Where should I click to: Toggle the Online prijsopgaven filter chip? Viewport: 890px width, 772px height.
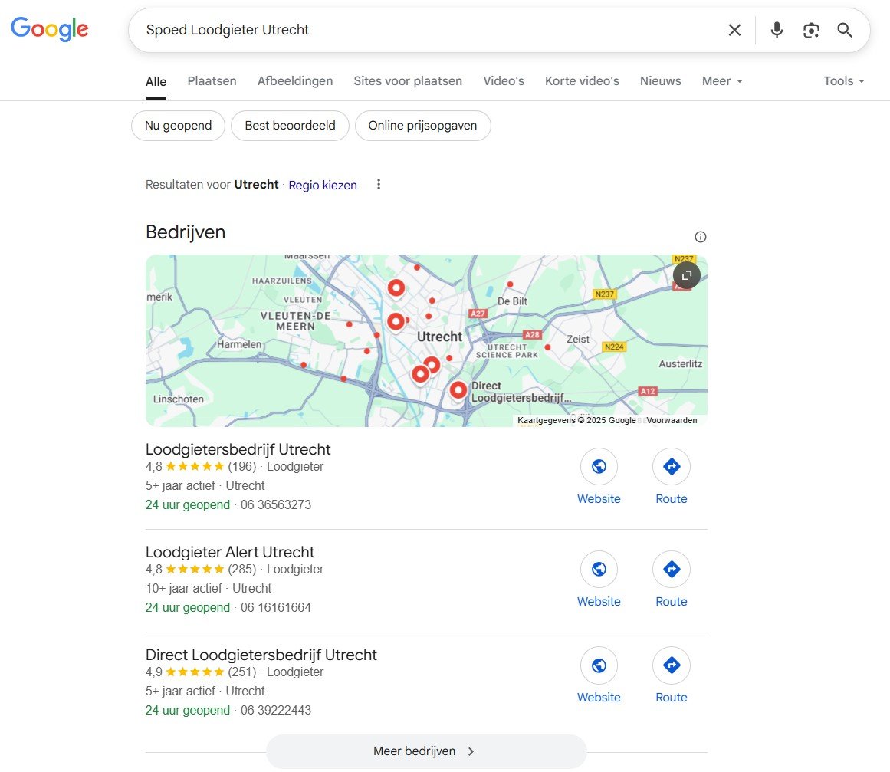point(423,126)
